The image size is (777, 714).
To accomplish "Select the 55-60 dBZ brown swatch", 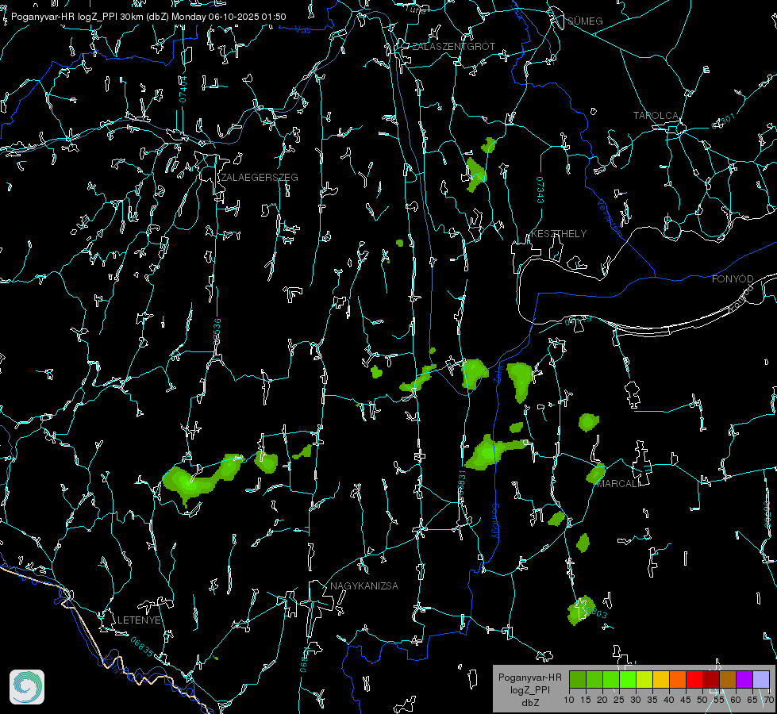I will pyautogui.click(x=728, y=679).
